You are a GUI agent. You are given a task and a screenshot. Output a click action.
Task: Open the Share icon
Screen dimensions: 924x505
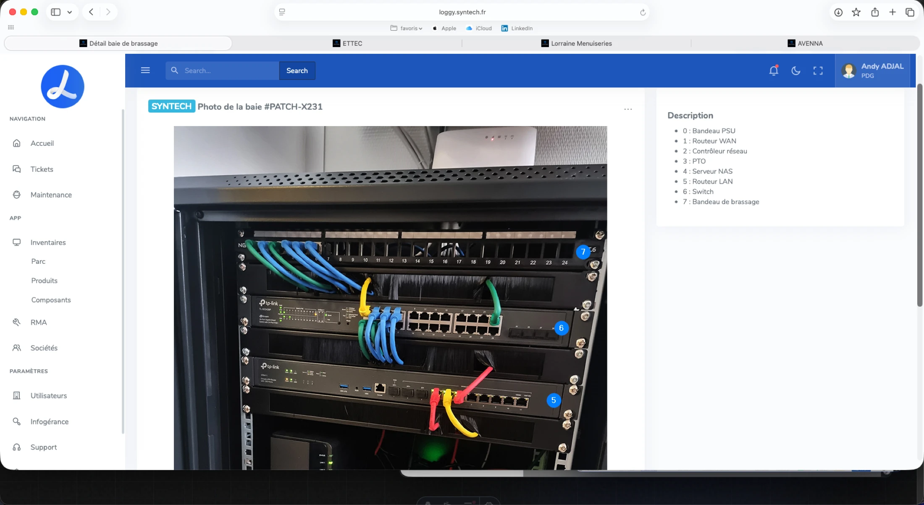[875, 12]
